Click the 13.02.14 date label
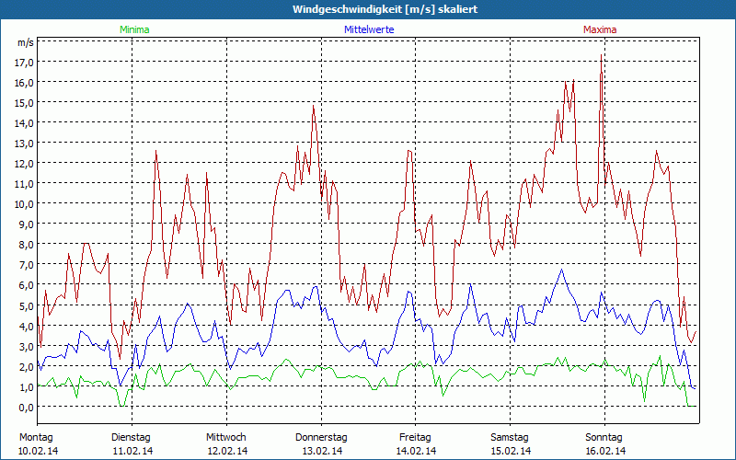736x460 pixels. (321, 451)
